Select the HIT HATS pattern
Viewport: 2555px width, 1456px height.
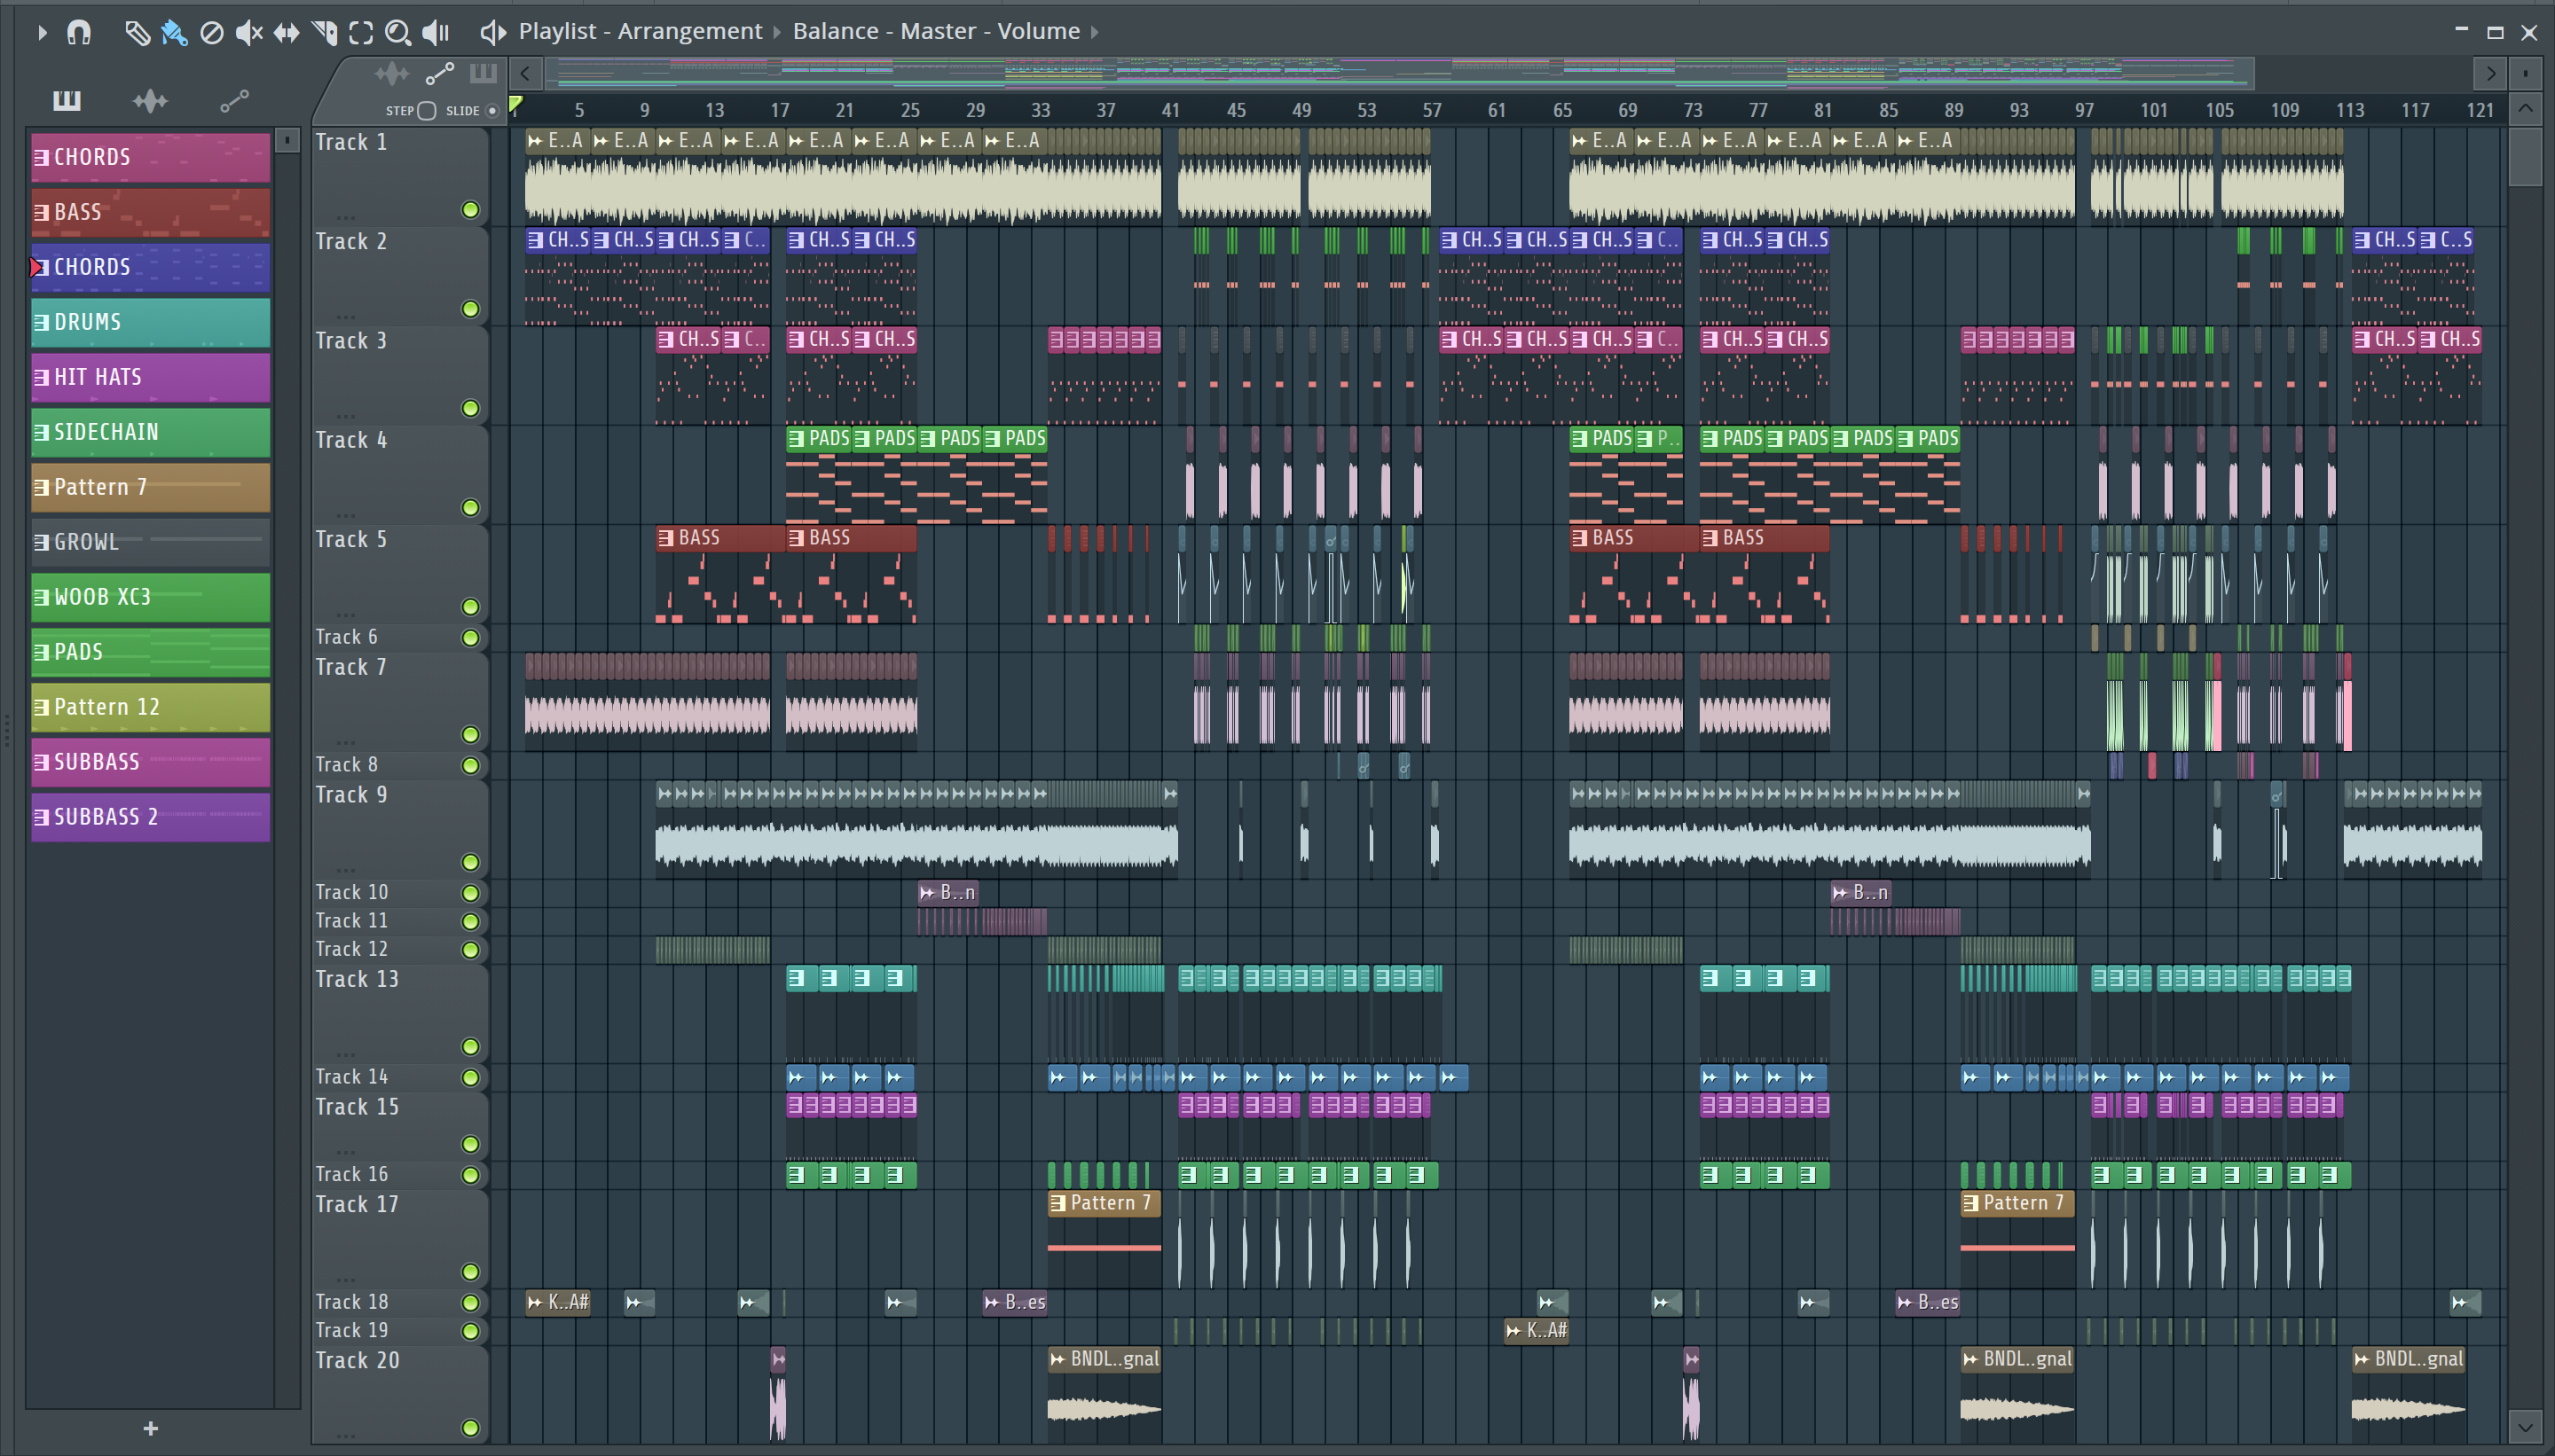coord(150,377)
